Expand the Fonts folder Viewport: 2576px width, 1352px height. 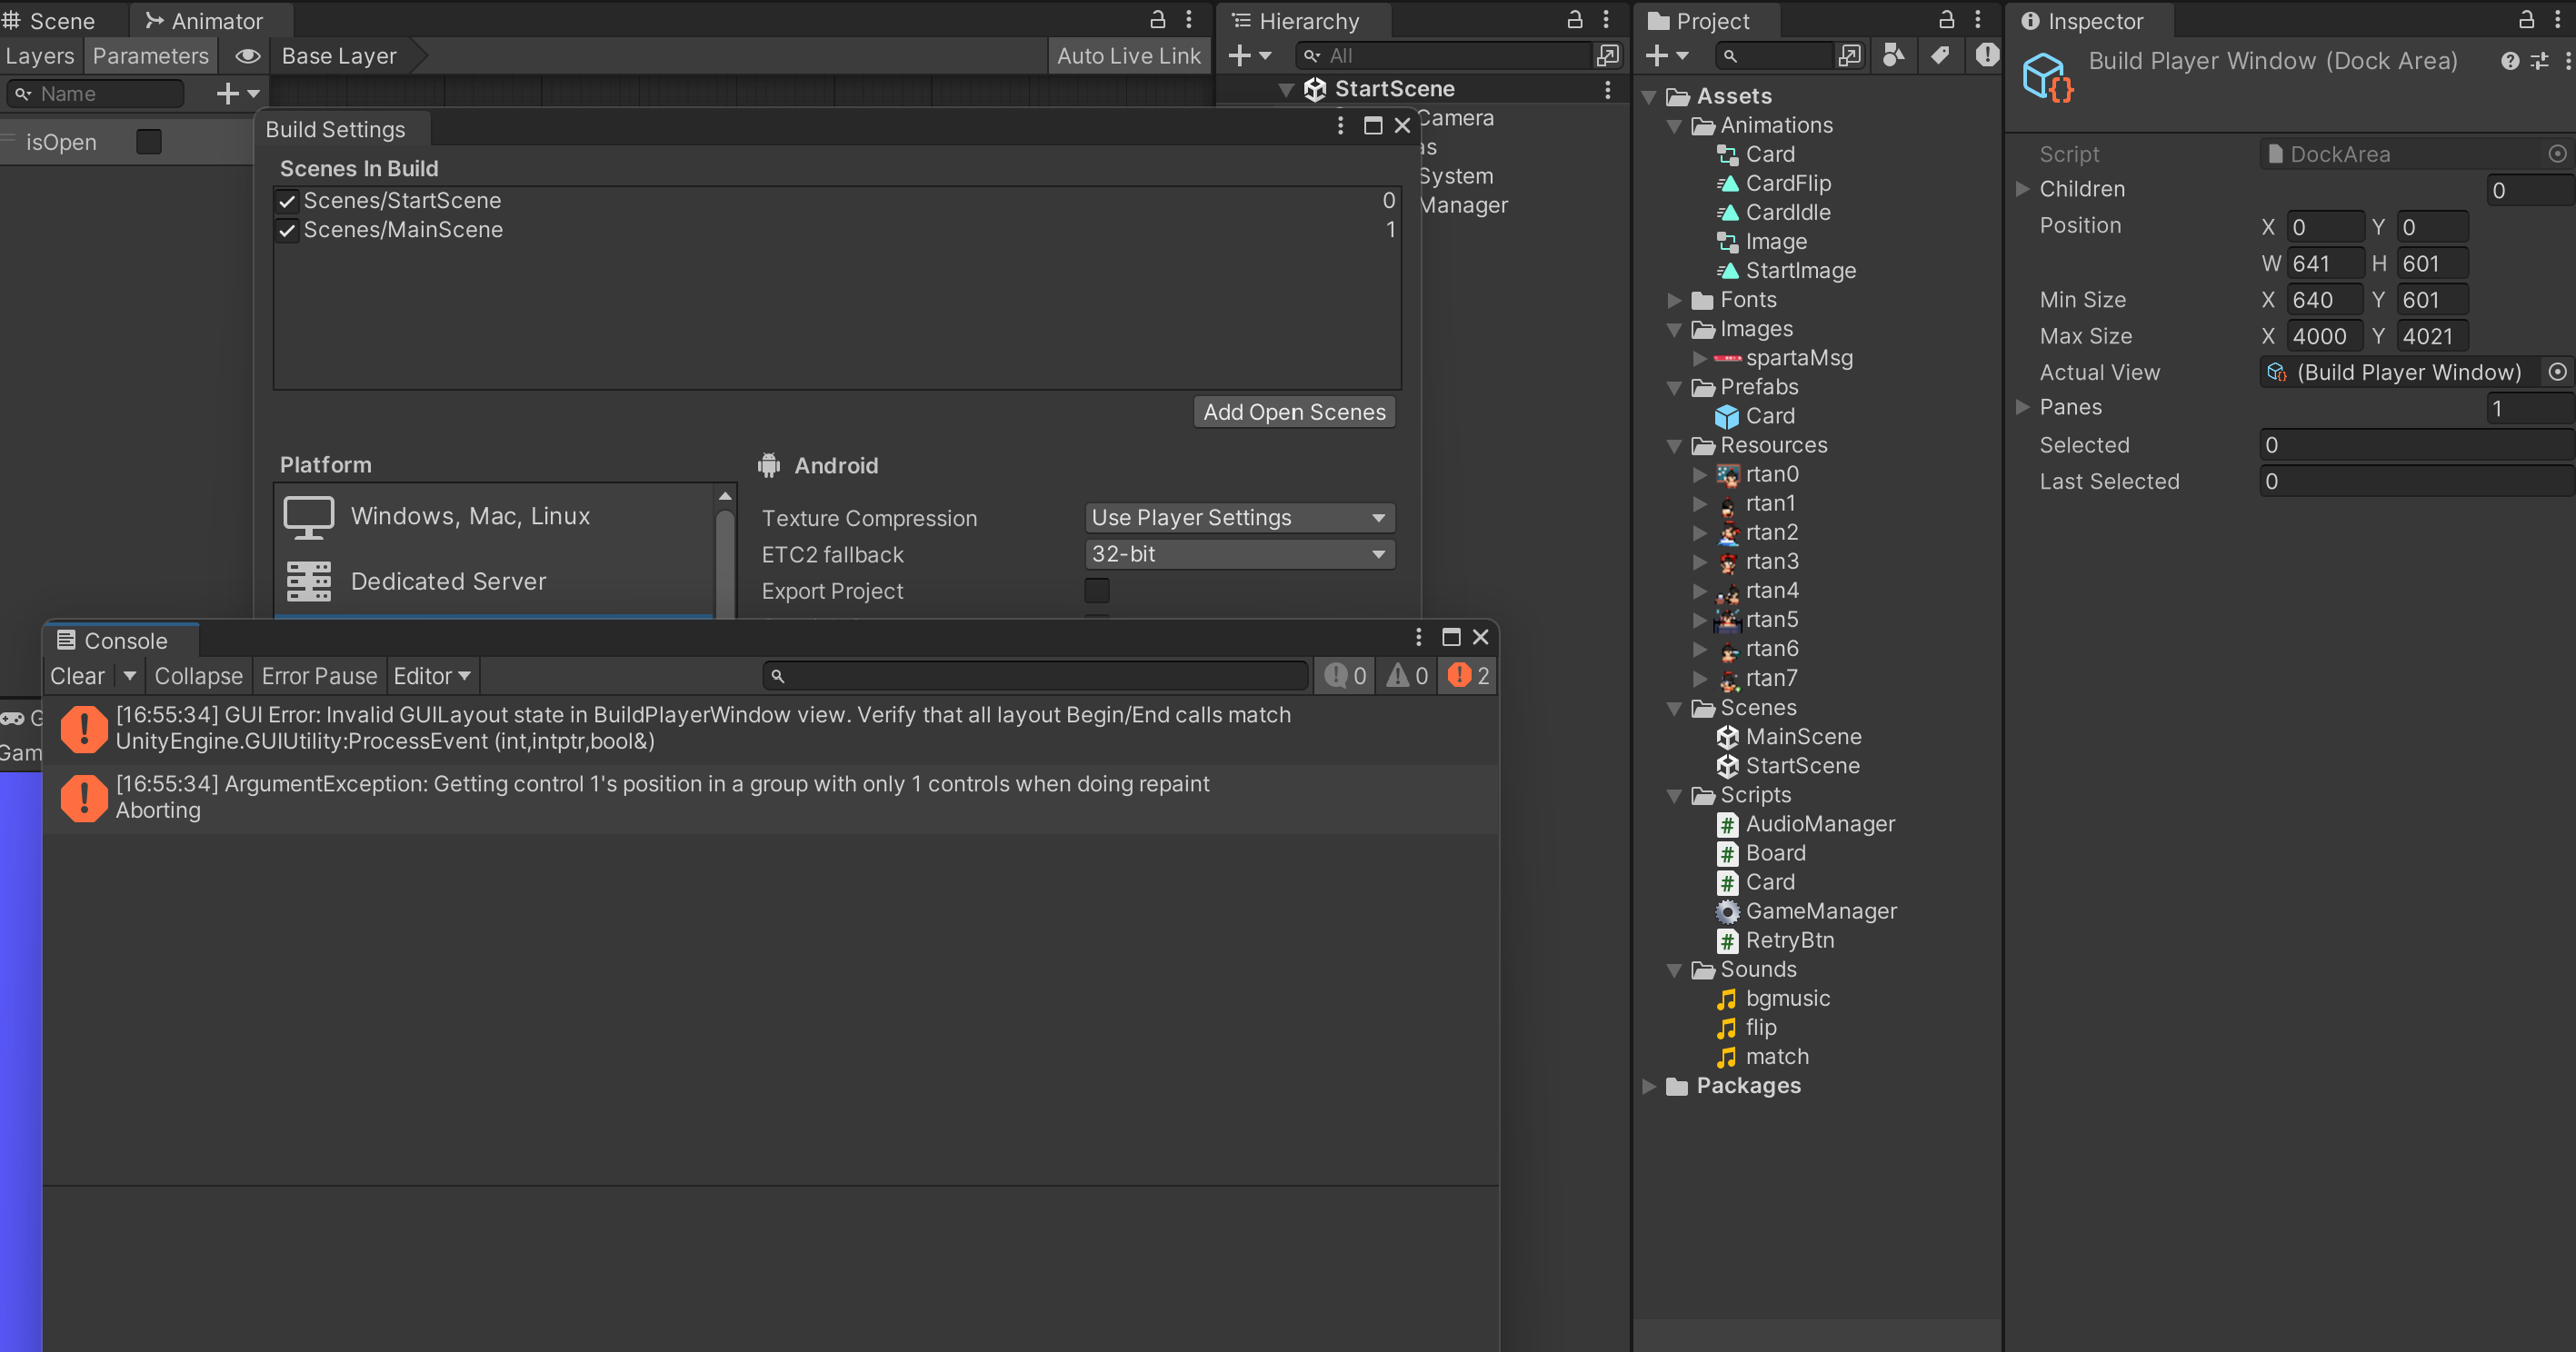pos(1674,300)
